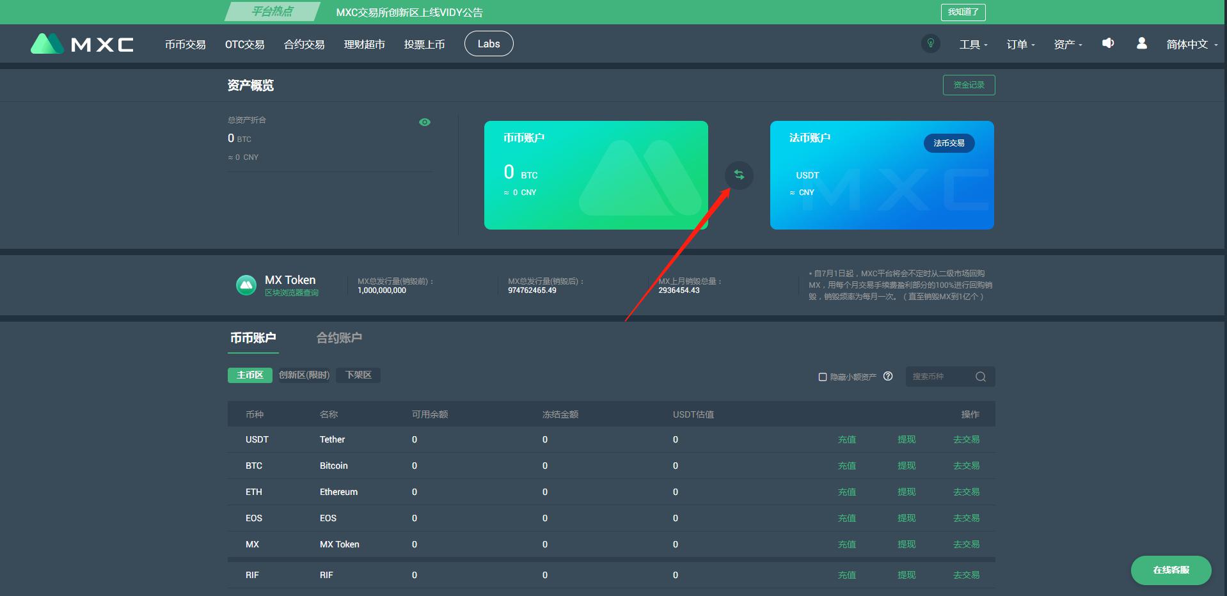Click the Ethereum name cell
Image resolution: width=1227 pixels, height=596 pixels.
pos(338,492)
